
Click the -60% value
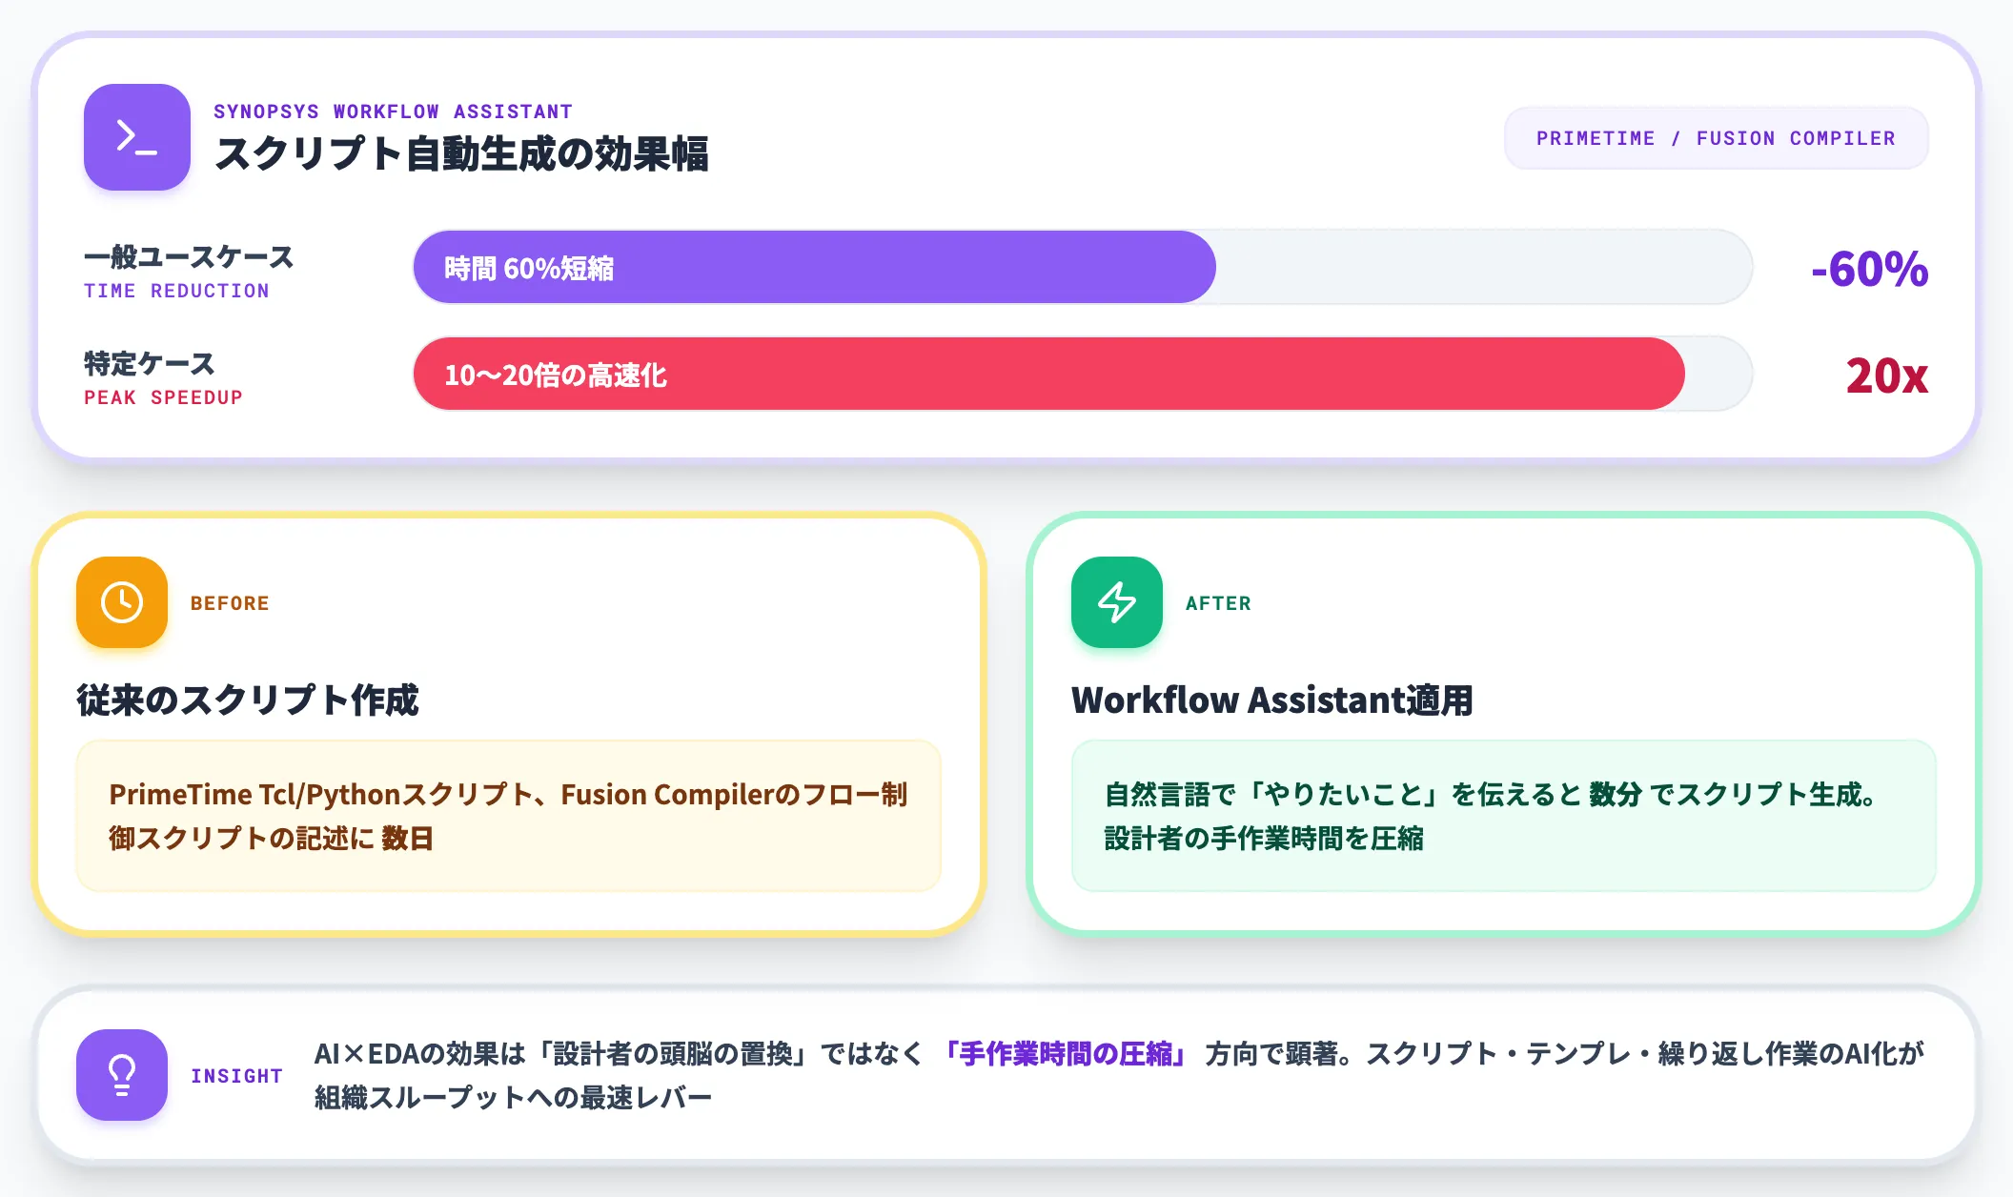[1869, 269]
